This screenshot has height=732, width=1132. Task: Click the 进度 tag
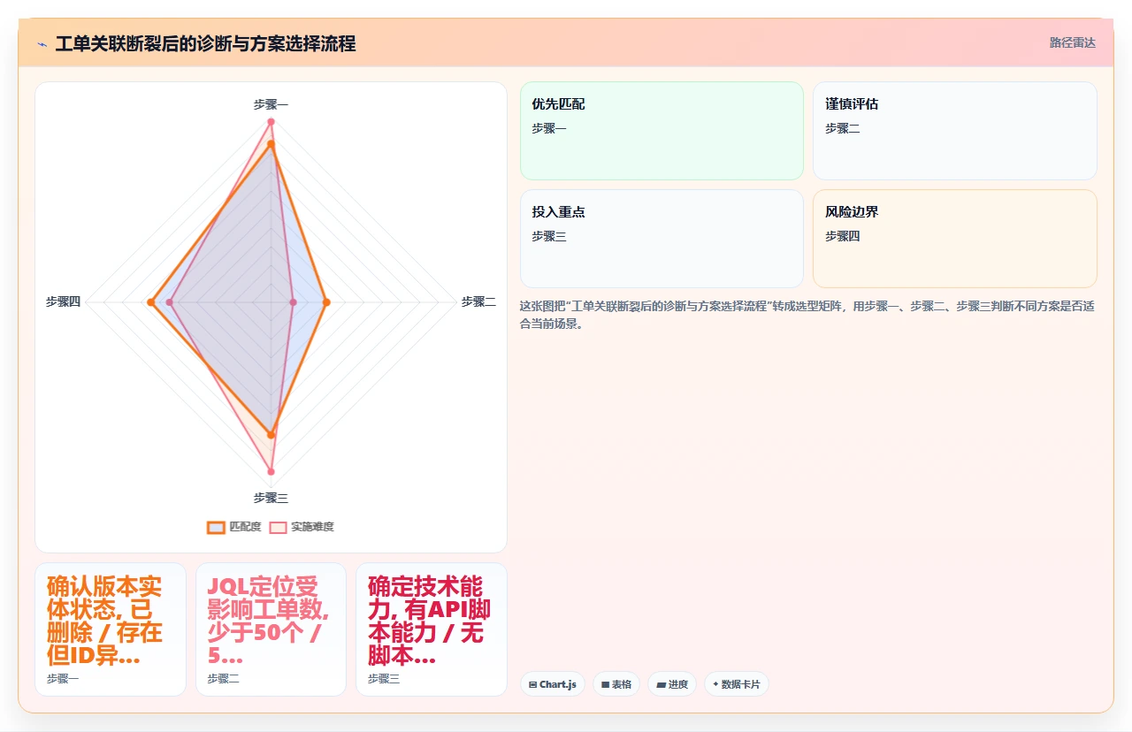click(x=672, y=684)
